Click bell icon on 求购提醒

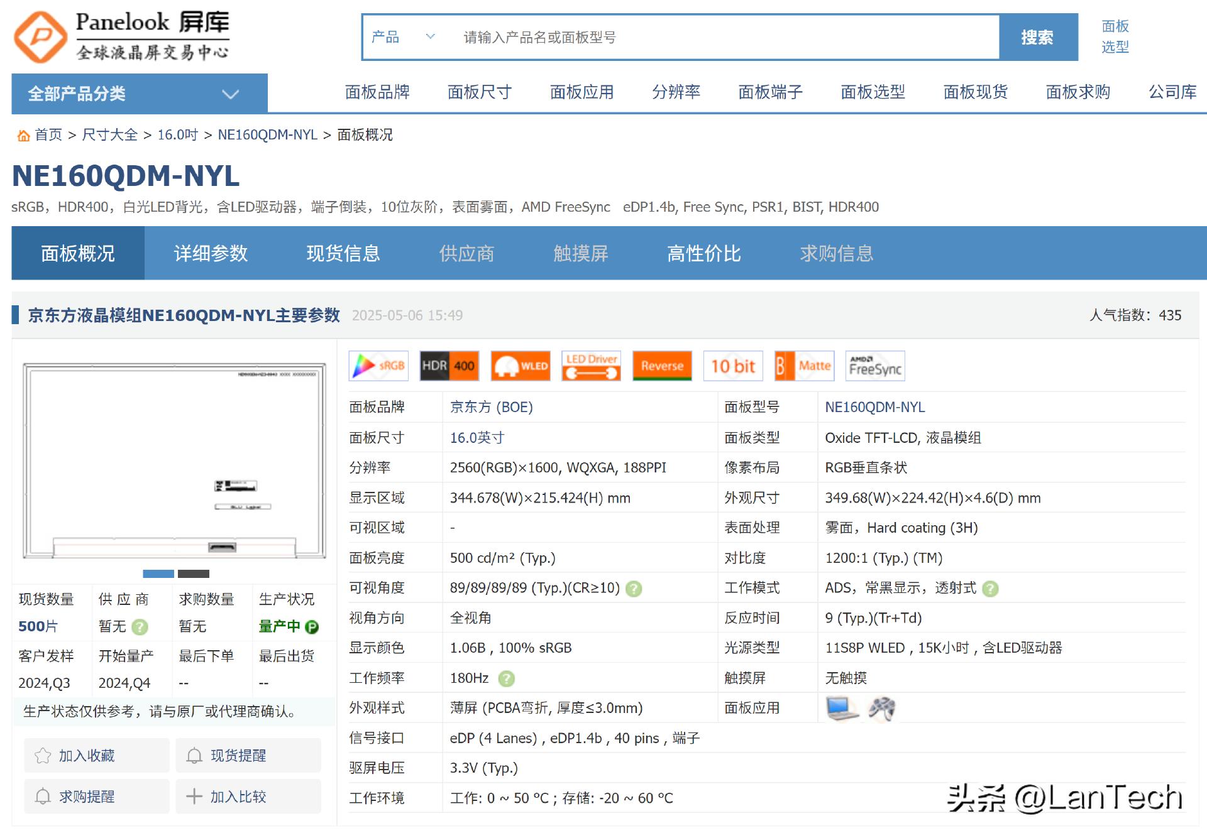tap(43, 797)
